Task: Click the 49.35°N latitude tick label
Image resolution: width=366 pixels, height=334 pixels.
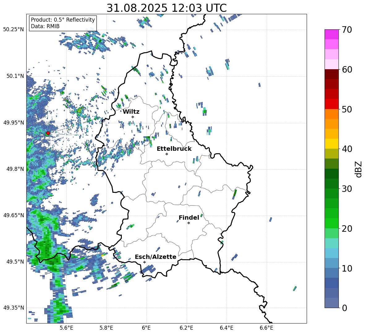Action: (x=14, y=308)
